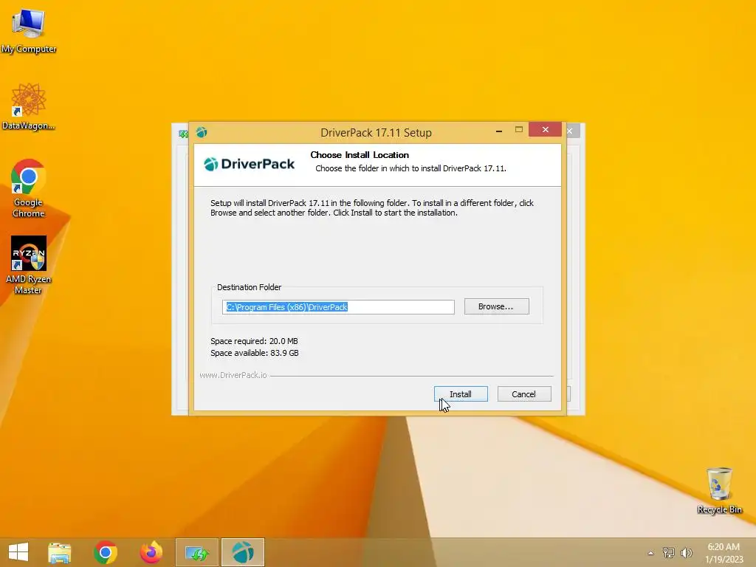
Task: Click the 'Destination Folder' group label
Action: point(250,287)
